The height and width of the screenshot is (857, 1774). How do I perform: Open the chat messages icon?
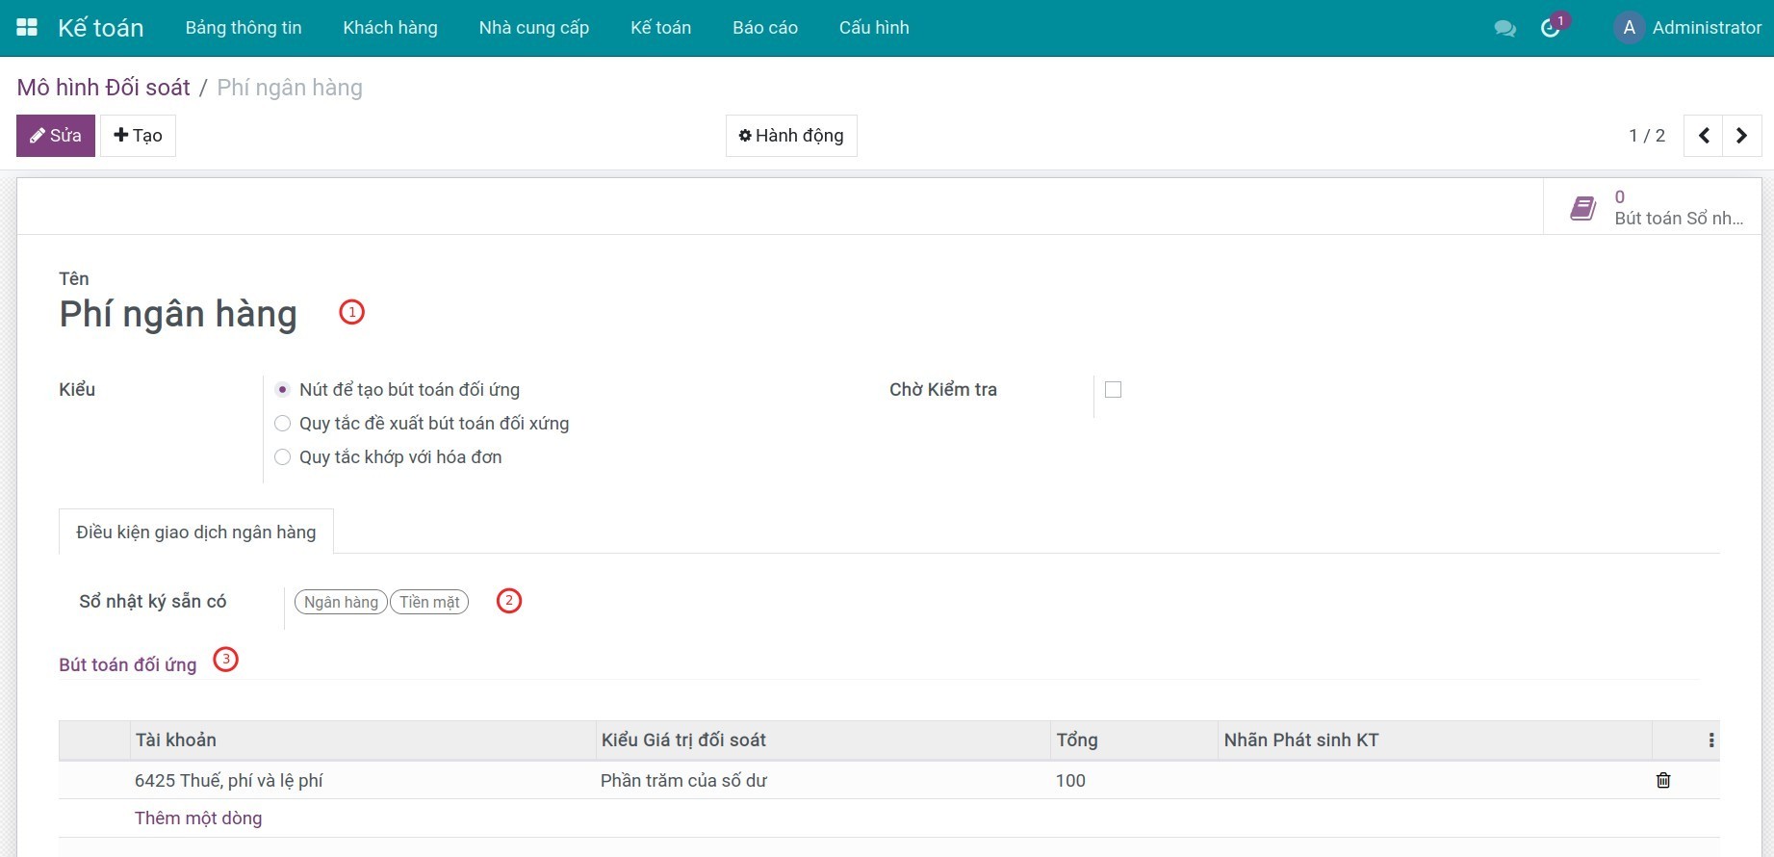point(1504,29)
